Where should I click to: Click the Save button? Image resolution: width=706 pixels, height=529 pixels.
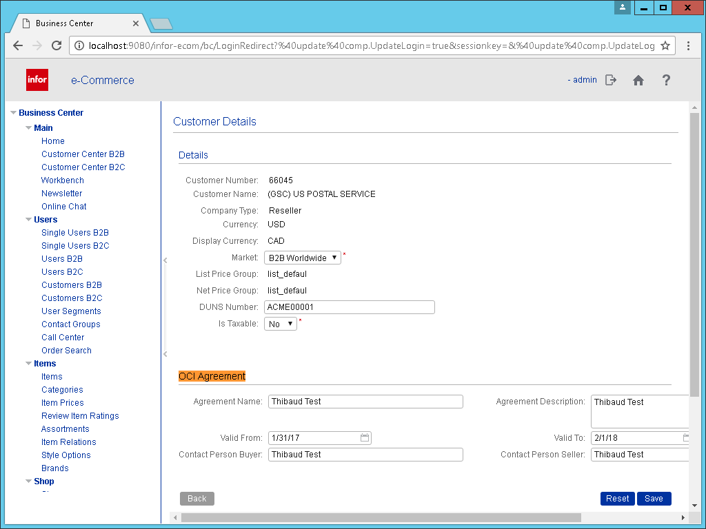[x=654, y=499]
